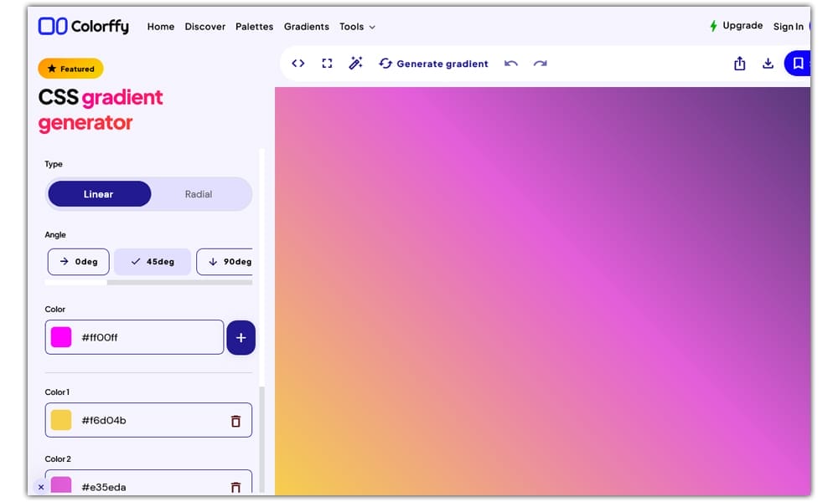Redo the gradient change
Viewport: 838px width, 502px height.
[541, 63]
